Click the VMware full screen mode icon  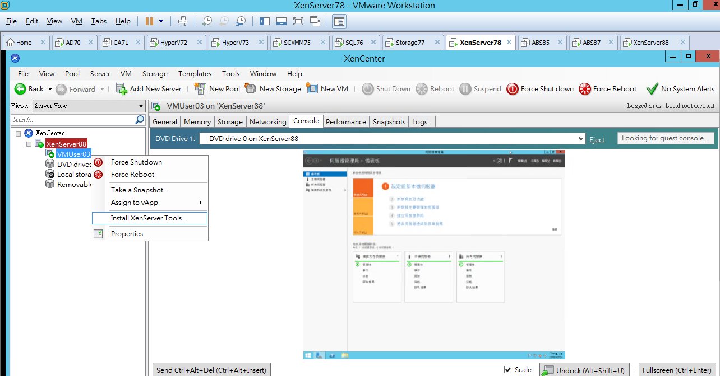pos(298,21)
